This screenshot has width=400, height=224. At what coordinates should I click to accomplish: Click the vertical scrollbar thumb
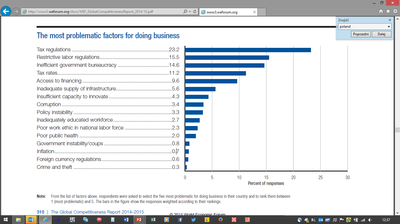[x=397, y=130]
